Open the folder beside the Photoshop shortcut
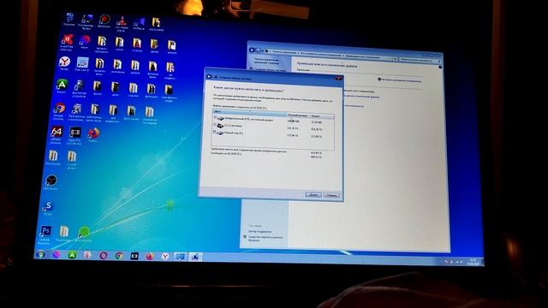Screen dimensions: 548x308 [64, 234]
